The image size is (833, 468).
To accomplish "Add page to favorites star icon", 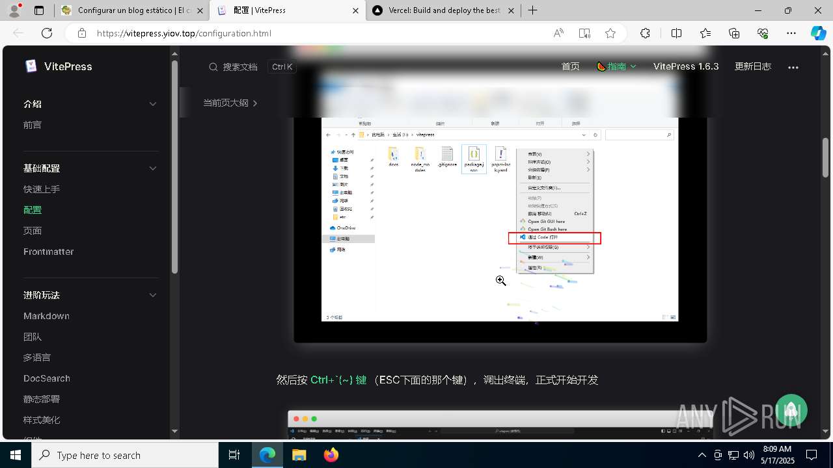I will pyautogui.click(x=610, y=33).
